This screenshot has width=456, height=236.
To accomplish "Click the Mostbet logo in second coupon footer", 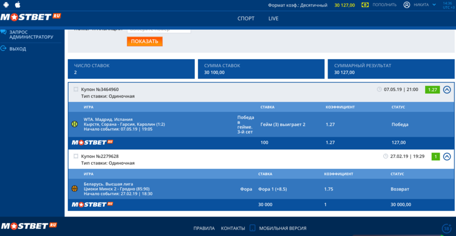I will pos(92,205).
